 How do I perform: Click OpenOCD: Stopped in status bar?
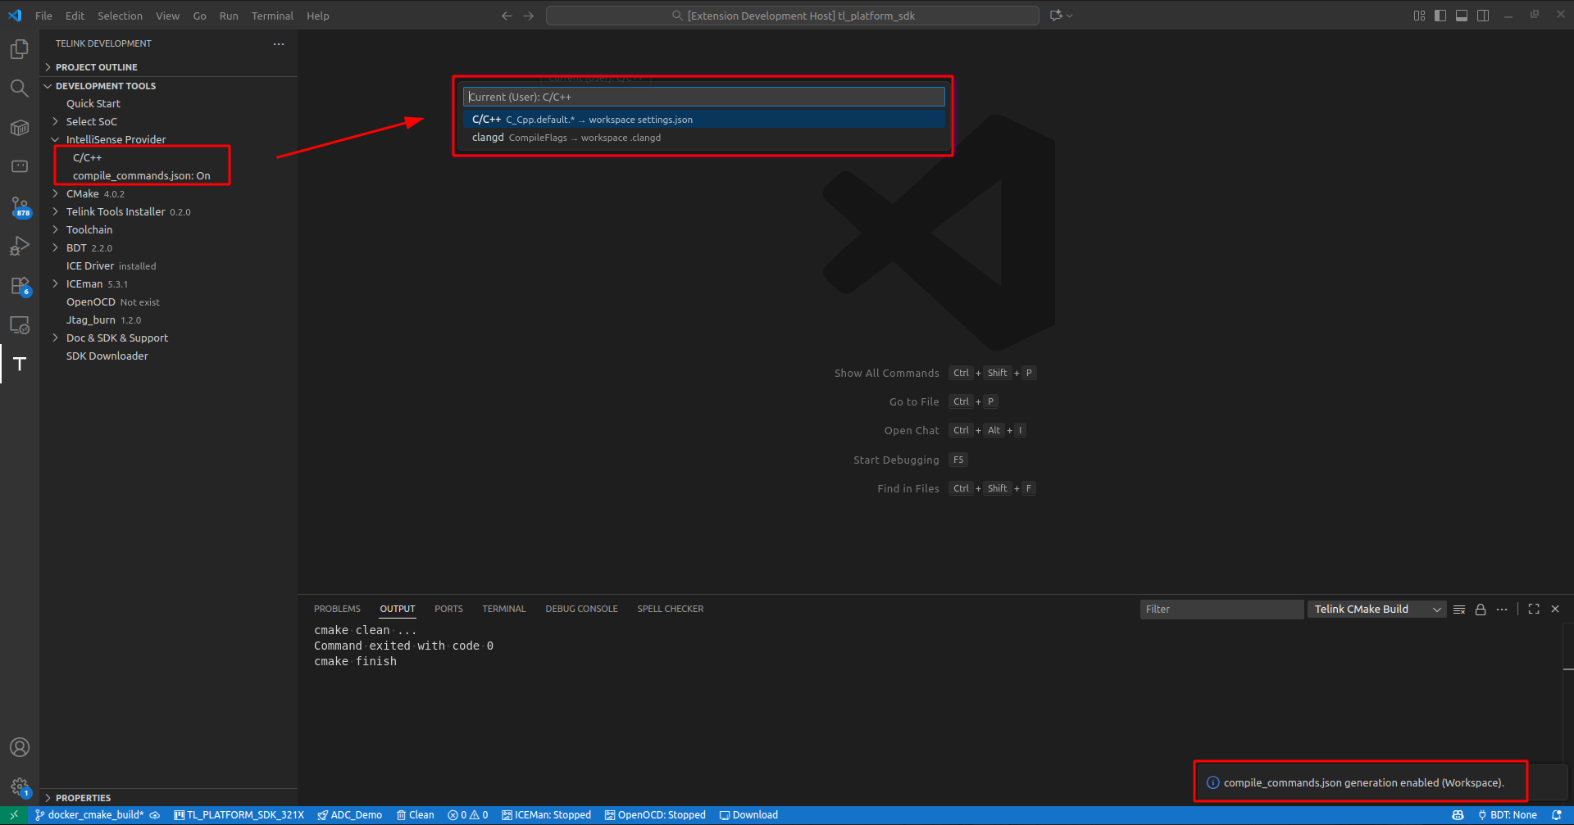tap(655, 815)
